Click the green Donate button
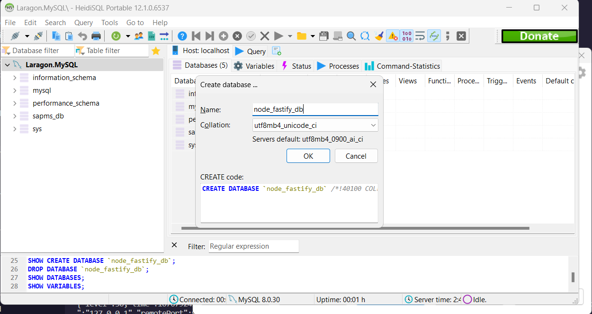The image size is (592, 314). [539, 36]
